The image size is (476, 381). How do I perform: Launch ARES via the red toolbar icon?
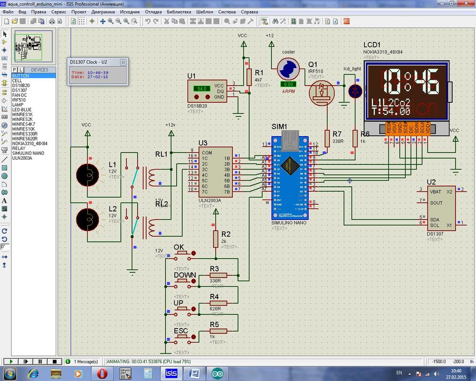click(347, 21)
